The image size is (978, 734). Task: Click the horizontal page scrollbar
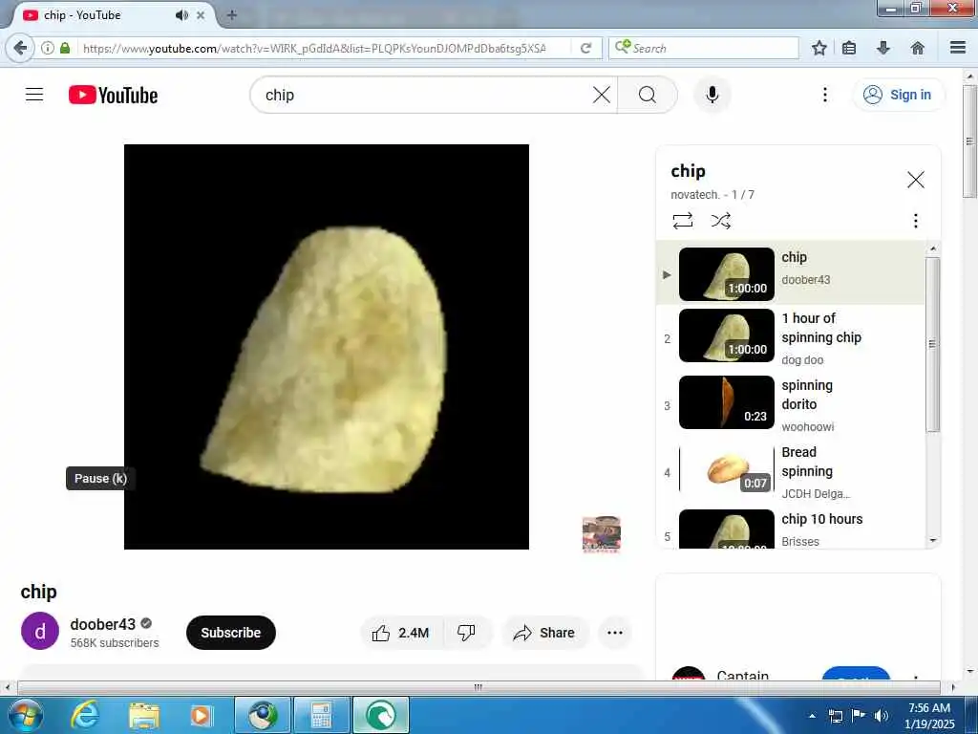(x=478, y=687)
